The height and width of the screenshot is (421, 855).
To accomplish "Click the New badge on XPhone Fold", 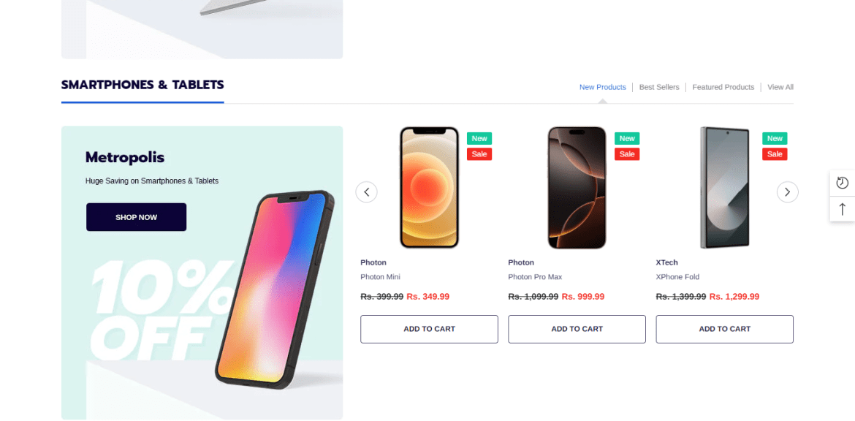I will tap(775, 139).
